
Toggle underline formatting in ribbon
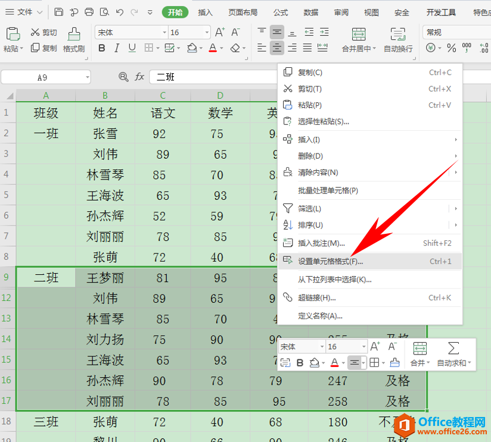point(132,48)
